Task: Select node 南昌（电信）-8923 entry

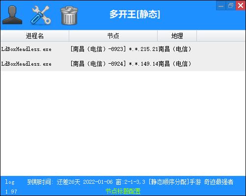Action: click(x=98, y=49)
